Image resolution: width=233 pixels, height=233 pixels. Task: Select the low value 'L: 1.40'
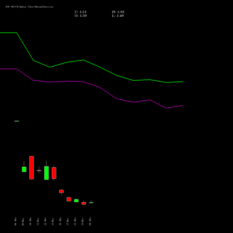point(118,16)
